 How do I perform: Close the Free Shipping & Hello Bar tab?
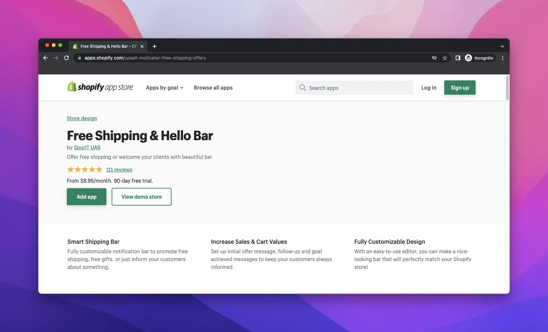point(142,46)
